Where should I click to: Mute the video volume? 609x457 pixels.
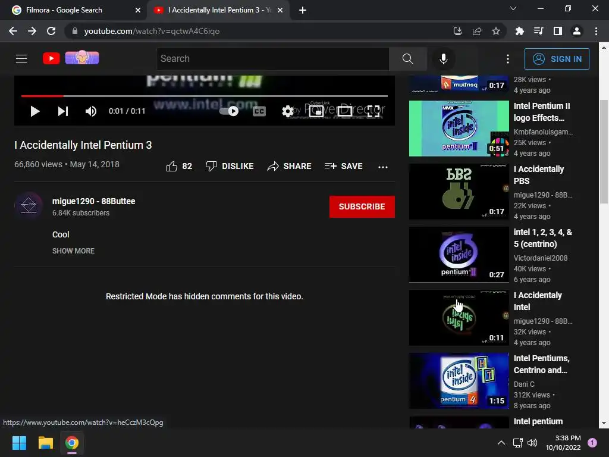91,111
